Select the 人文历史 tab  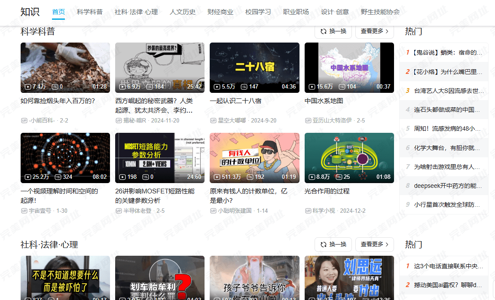pyautogui.click(x=183, y=12)
